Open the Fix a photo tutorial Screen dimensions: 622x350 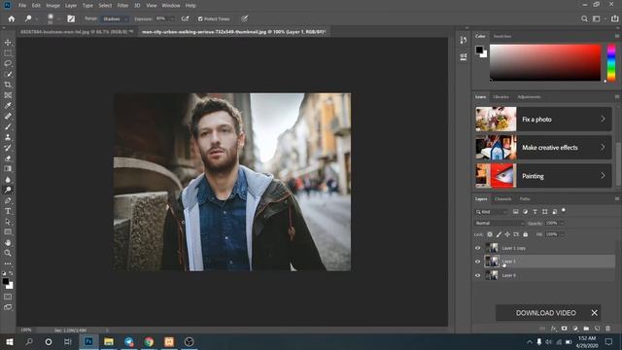[543, 119]
